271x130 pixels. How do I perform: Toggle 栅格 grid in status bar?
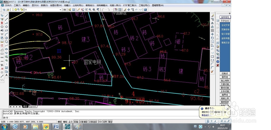click(65, 122)
